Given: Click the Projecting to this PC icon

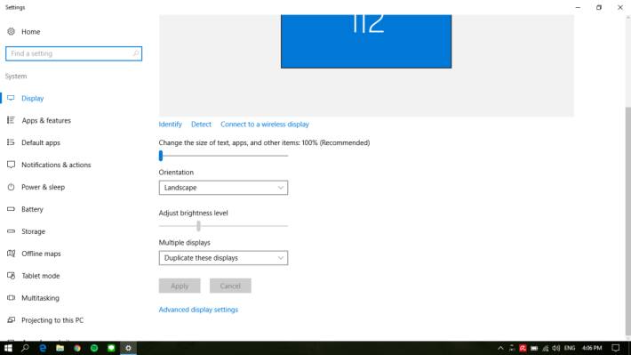Looking at the screenshot, I should [11, 320].
